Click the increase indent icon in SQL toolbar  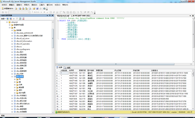click(88, 12)
